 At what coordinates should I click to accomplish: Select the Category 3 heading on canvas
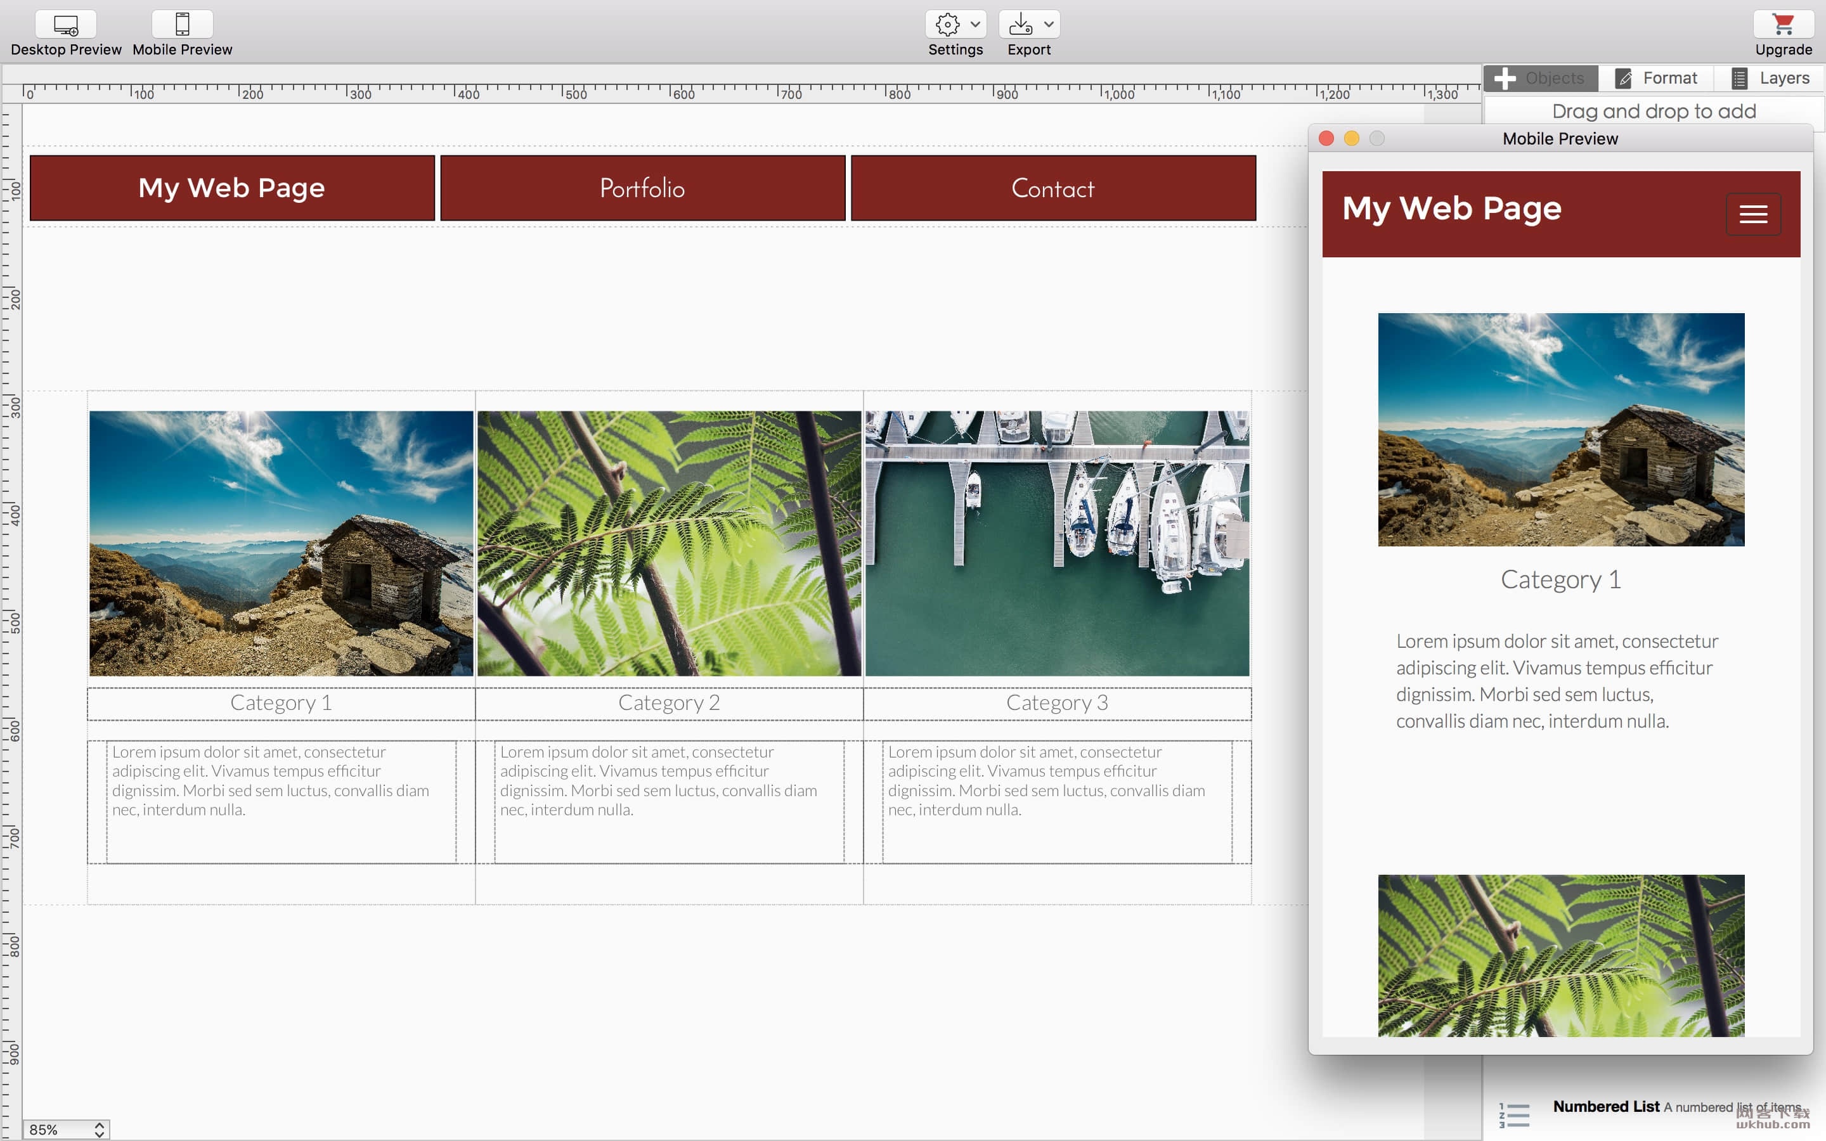click(x=1057, y=704)
